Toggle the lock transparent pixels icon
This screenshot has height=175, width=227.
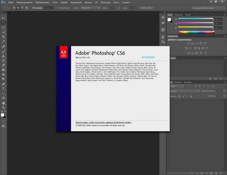180,96
